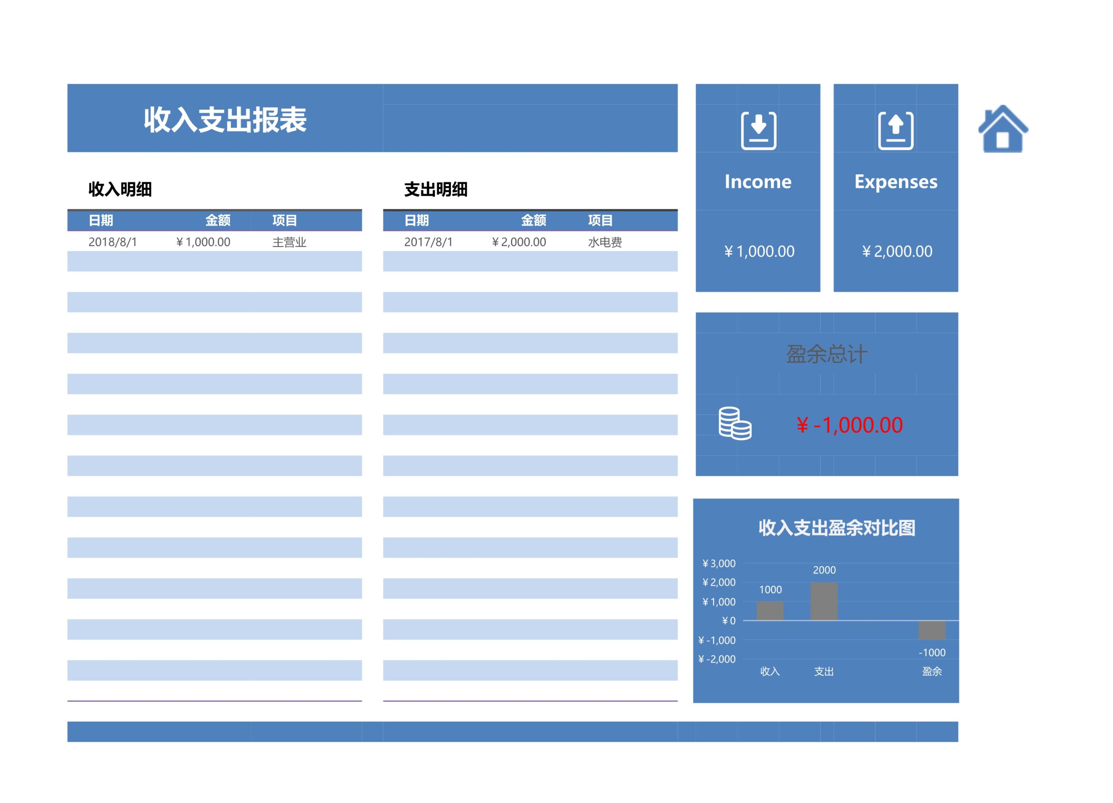Screen dimensions: 1113x803
Task: Click the ¥3,000 axis label
Action: pyautogui.click(x=718, y=564)
